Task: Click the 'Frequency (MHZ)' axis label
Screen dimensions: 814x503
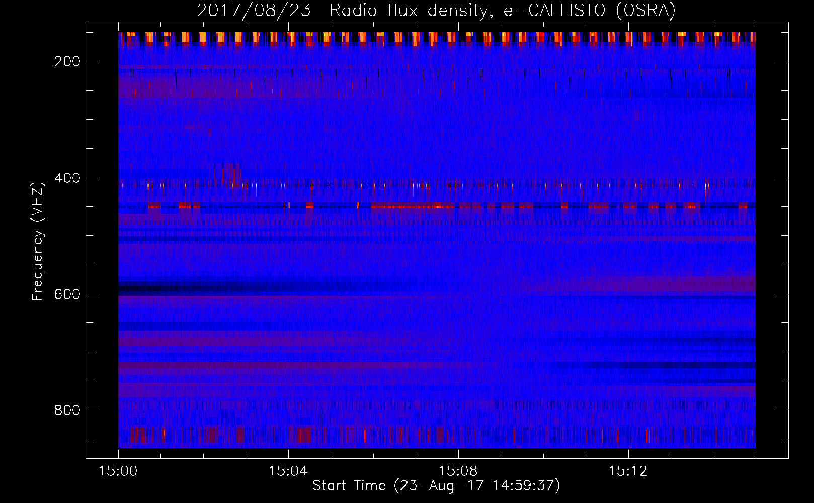Action: (38, 241)
